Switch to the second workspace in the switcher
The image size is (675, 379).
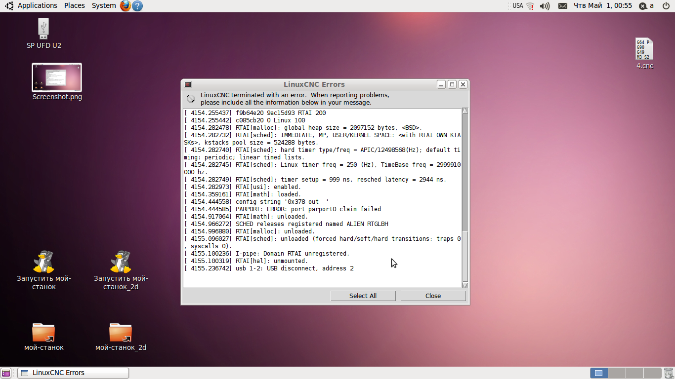(617, 373)
